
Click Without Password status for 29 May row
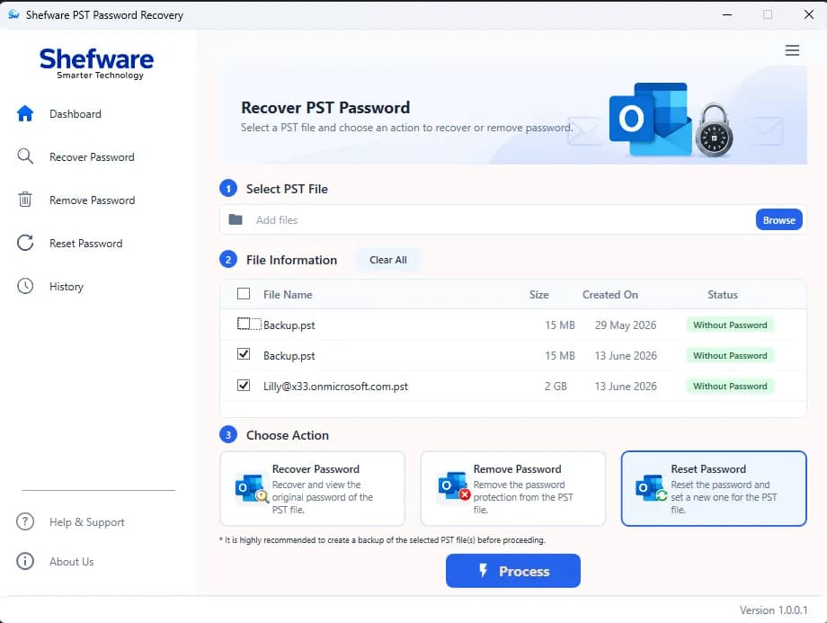729,325
